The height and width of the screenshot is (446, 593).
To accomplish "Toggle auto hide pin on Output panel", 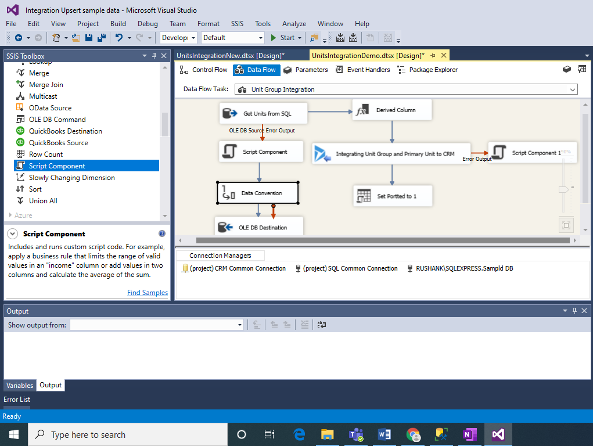I will [574, 311].
